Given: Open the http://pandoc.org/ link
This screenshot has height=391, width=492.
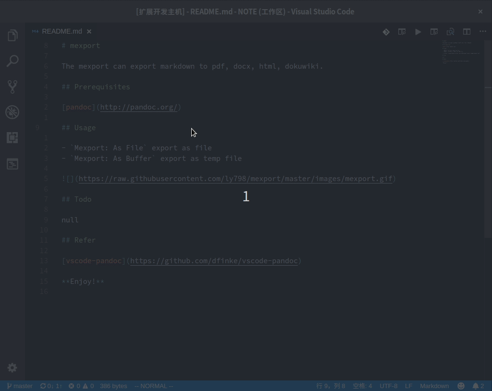Looking at the screenshot, I should coord(139,107).
